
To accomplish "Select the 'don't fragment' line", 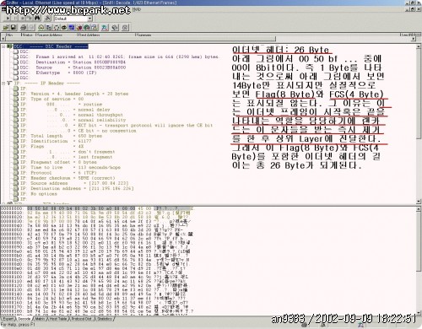I will pos(68,152).
